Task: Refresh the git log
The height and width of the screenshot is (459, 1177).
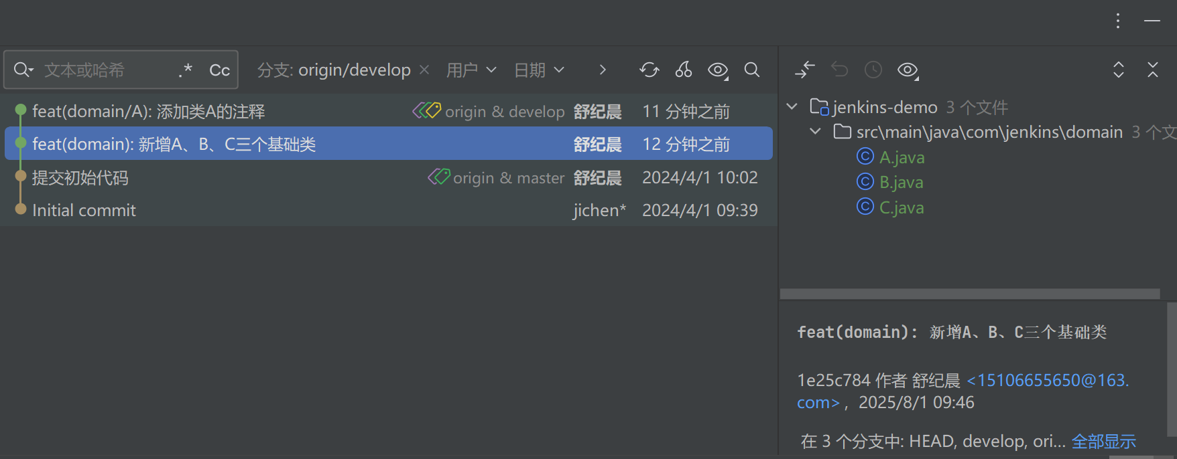Action: point(649,70)
